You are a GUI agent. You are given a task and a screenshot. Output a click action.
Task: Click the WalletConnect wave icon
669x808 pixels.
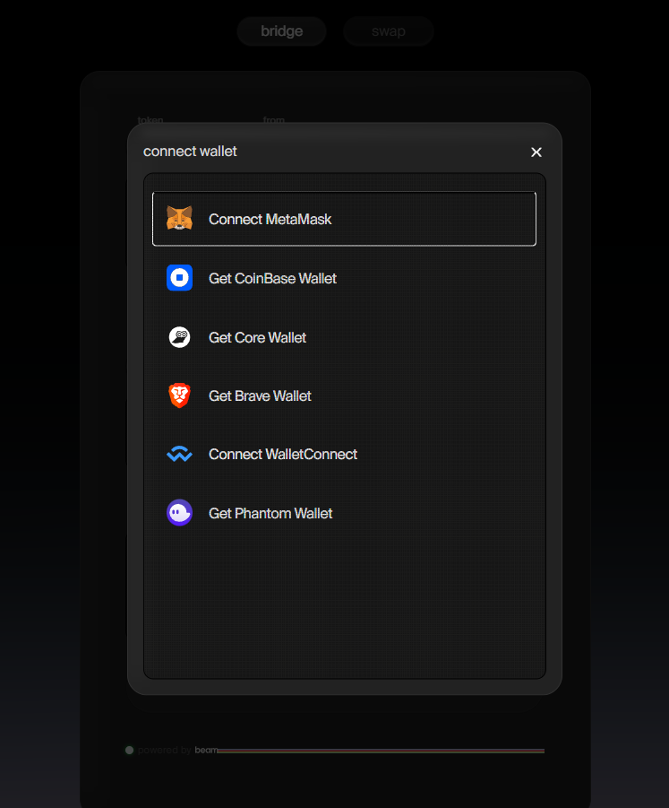click(x=180, y=454)
